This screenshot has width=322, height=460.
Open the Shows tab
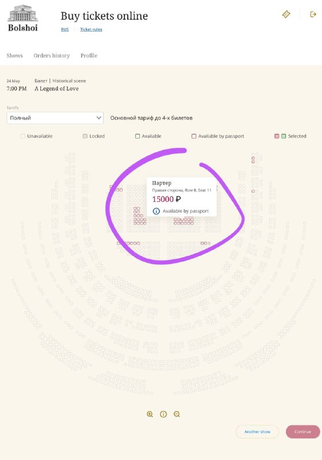(15, 55)
